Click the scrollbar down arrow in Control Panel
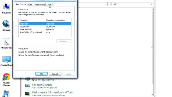This screenshot has width=172, height=97. tap(152, 95)
